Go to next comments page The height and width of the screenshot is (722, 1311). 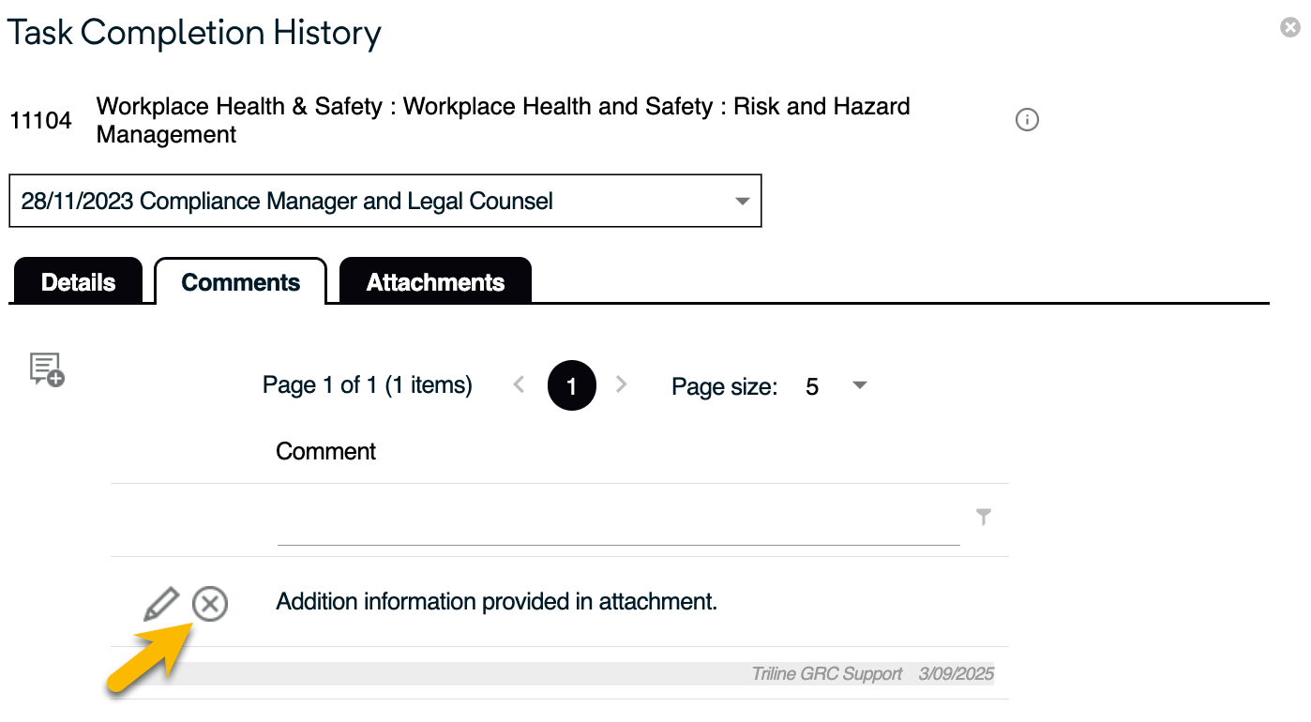coord(621,384)
